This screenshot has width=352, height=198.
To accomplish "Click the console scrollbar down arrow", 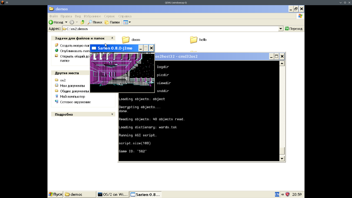I will pyautogui.click(x=282, y=158).
